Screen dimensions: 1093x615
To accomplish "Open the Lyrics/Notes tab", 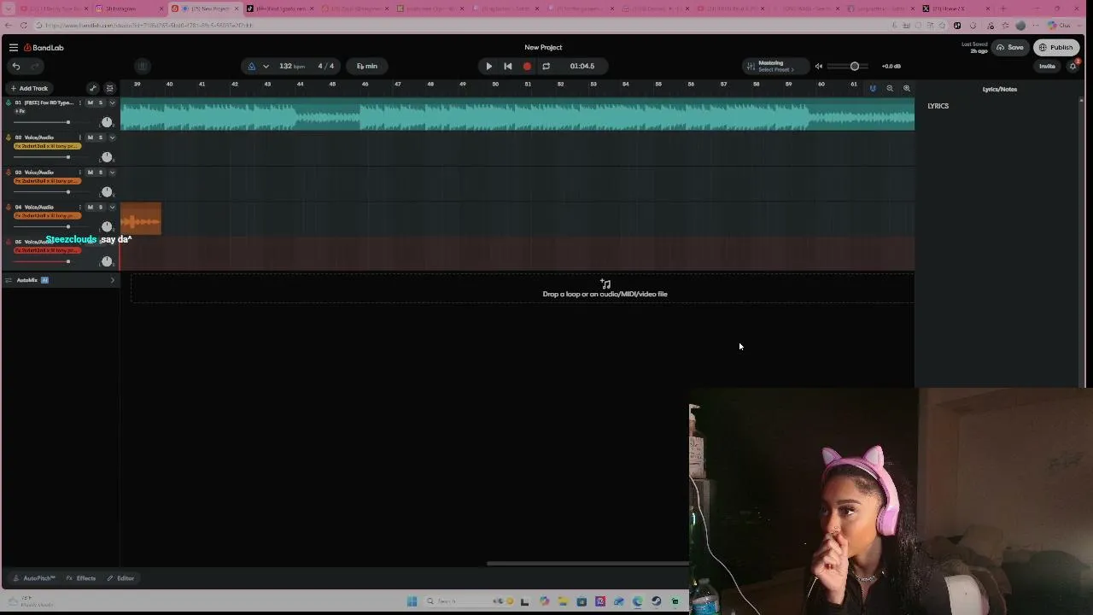I will tap(1000, 89).
